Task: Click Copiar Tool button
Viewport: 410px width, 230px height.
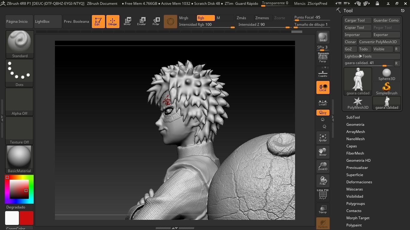Action: (357, 28)
